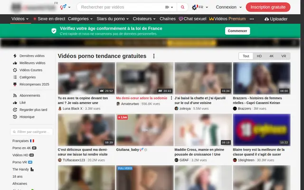Expand the Connexion menu

(x=228, y=7)
